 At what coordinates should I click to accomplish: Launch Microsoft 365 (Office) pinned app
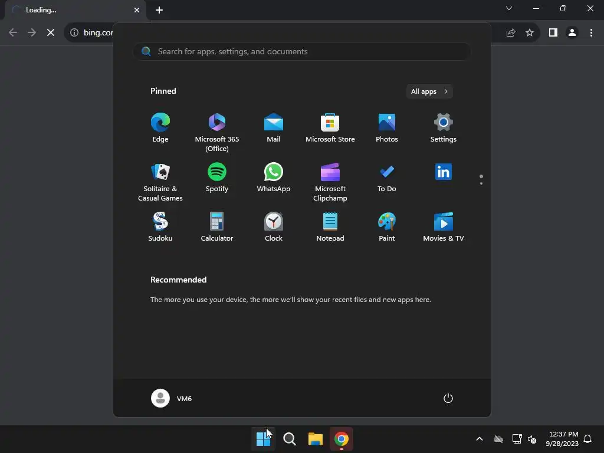[217, 133]
